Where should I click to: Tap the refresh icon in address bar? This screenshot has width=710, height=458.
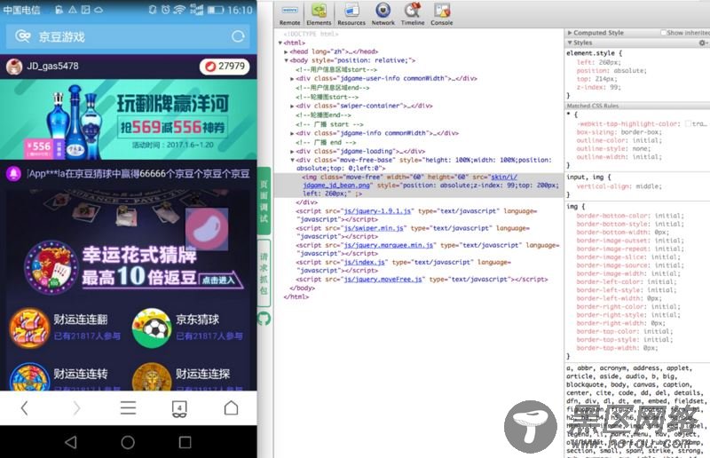point(238,36)
